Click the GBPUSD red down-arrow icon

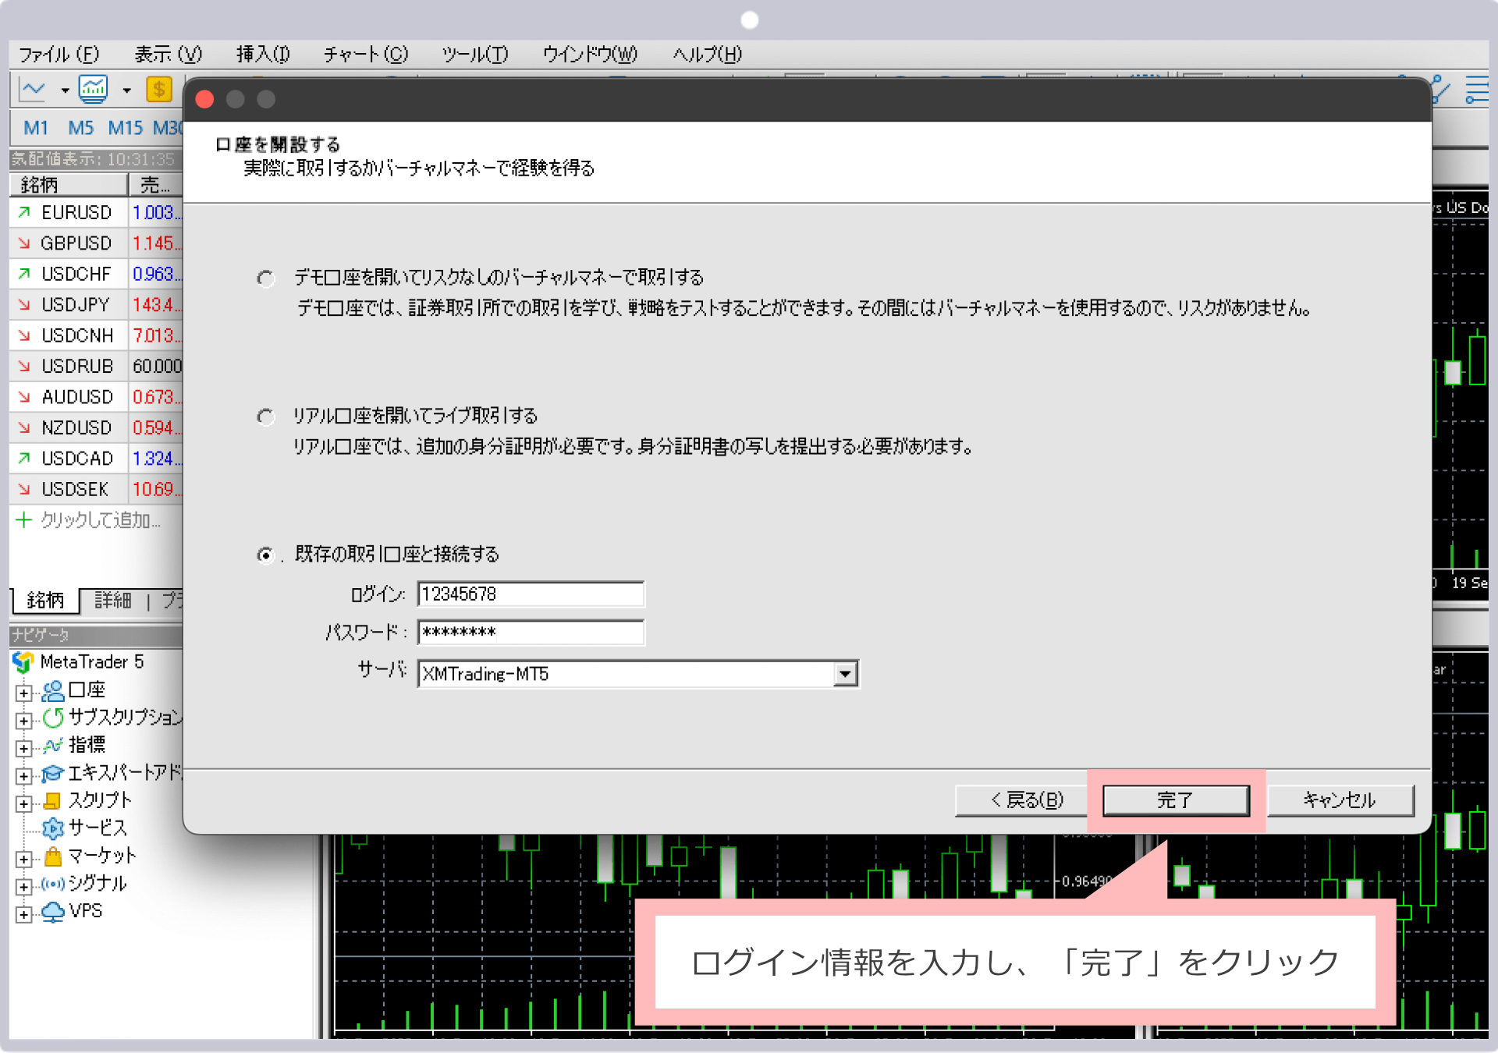(24, 243)
